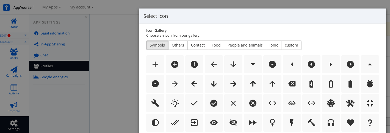Open the My Apps dropdown
390x133 pixels.
point(52,7)
